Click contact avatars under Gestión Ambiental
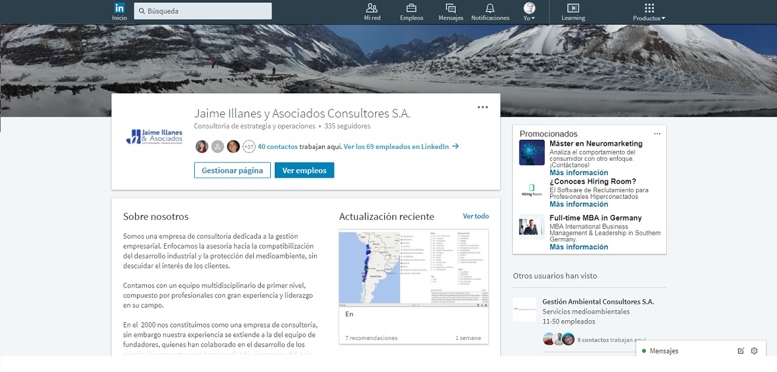This screenshot has width=777, height=372. (x=559, y=339)
